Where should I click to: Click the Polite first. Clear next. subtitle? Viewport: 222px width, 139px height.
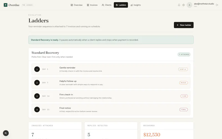pos(52,57)
